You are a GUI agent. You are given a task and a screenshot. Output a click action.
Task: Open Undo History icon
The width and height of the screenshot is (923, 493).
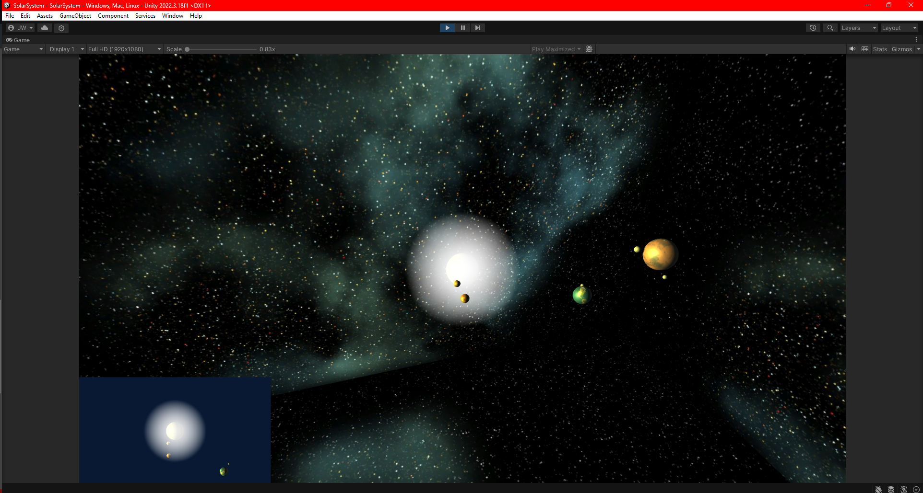pos(813,28)
